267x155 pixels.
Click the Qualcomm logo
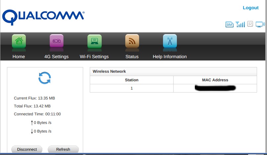(x=43, y=17)
